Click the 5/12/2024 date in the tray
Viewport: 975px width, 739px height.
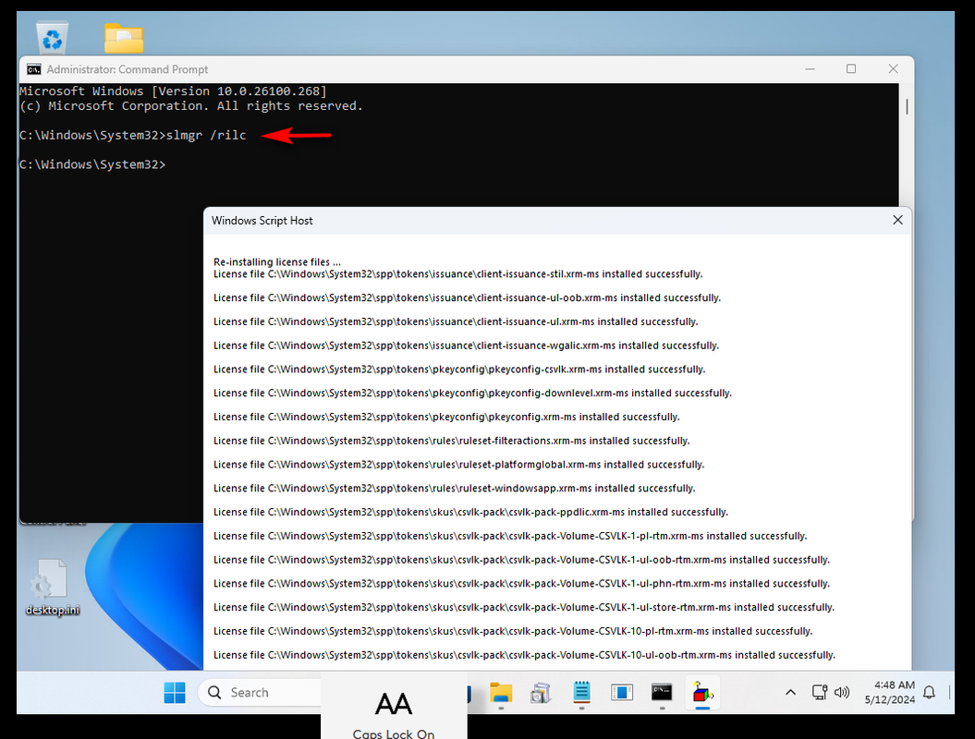[x=890, y=700]
